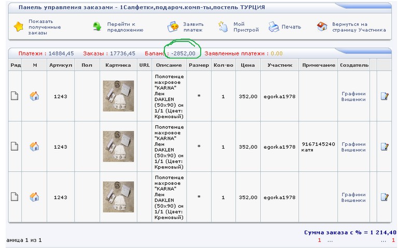Click the 'Графини Вишенки' link in first row
The height and width of the screenshot is (248, 409).
354,96
